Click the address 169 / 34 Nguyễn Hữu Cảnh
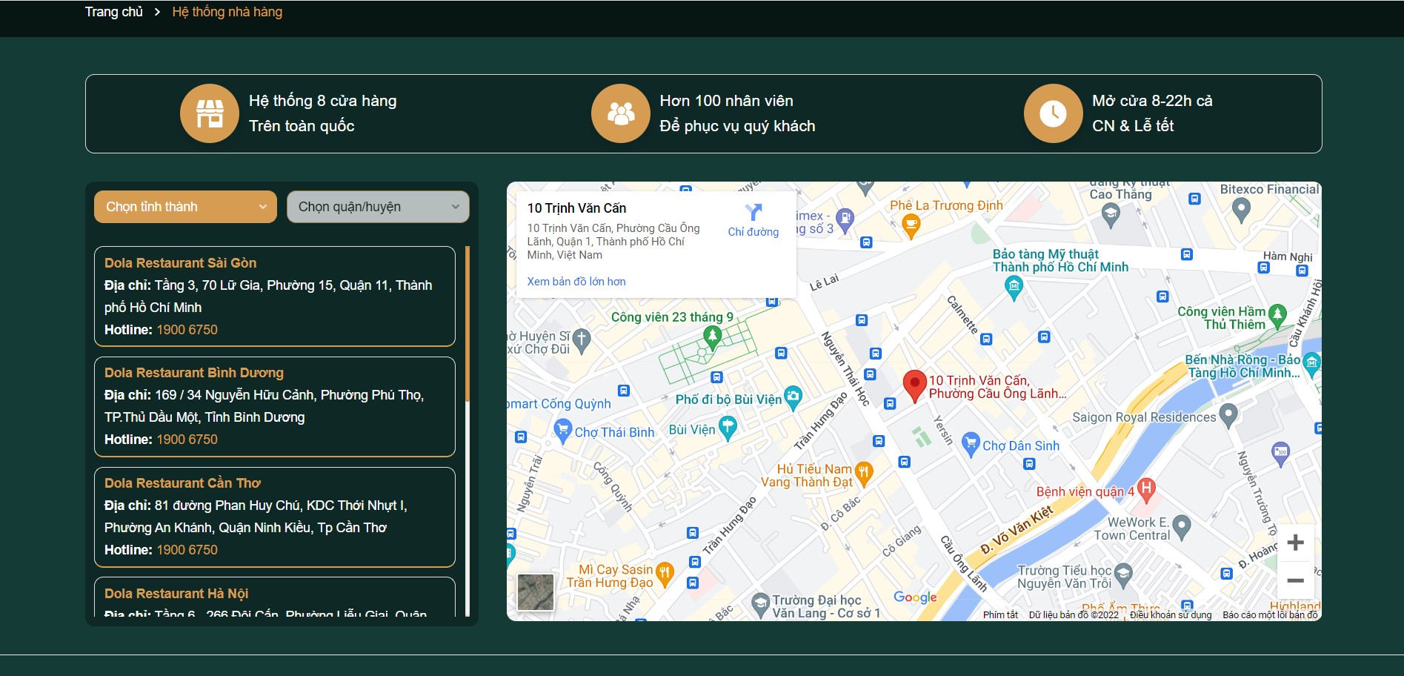This screenshot has width=1404, height=676. [265, 406]
